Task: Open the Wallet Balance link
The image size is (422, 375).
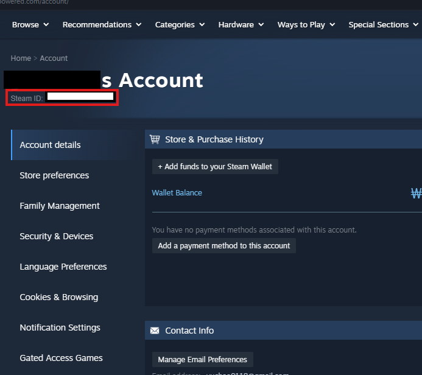Action: (x=177, y=193)
